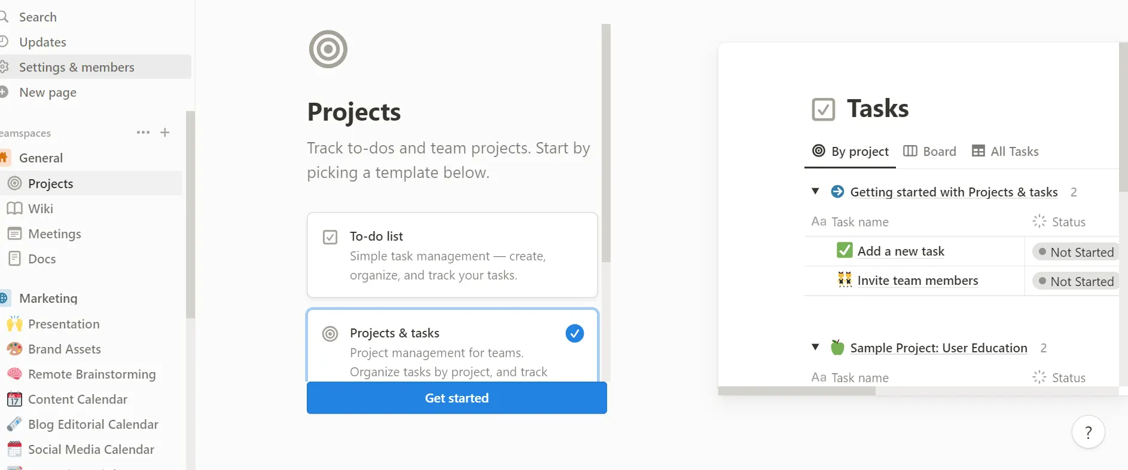This screenshot has width=1128, height=470.
Task: Collapse the Getting started with Projects group
Action: click(815, 192)
